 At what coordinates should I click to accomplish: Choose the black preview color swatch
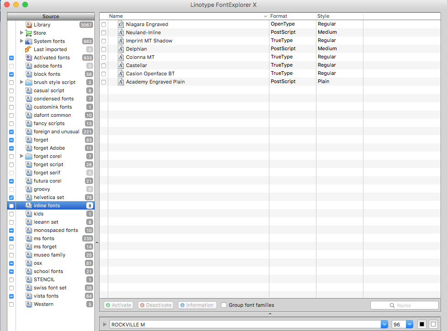click(x=422, y=325)
